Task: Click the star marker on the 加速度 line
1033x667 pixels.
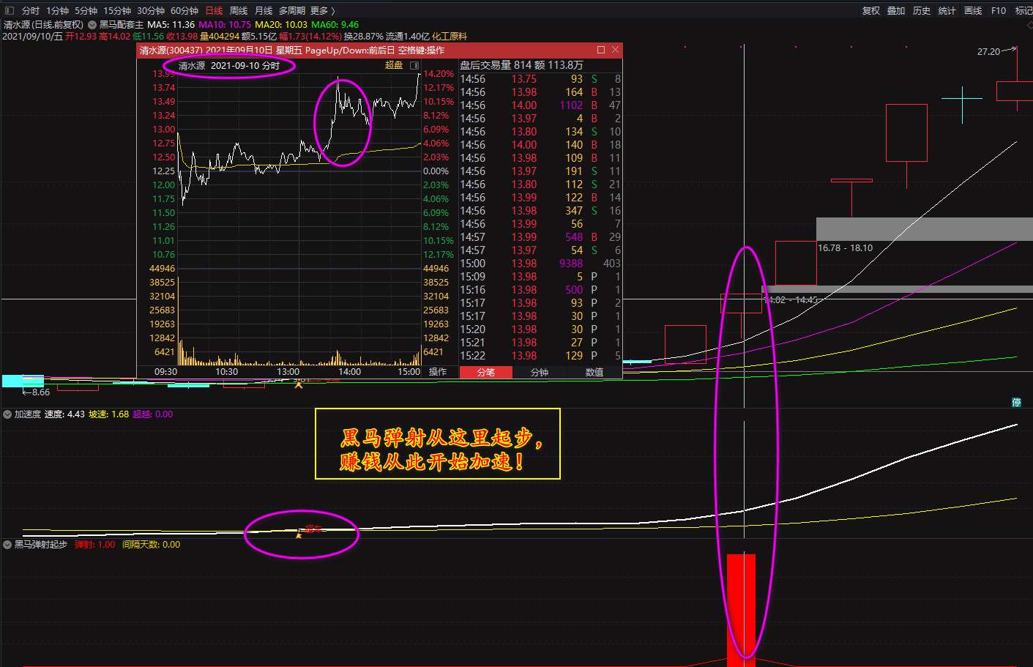Action: pos(299,534)
